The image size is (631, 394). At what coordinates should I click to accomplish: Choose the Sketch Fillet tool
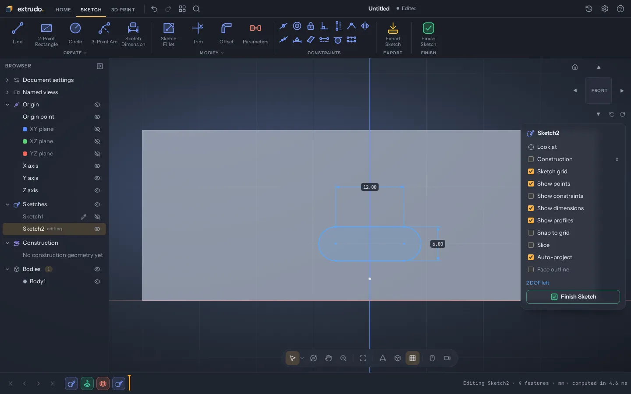point(169,34)
